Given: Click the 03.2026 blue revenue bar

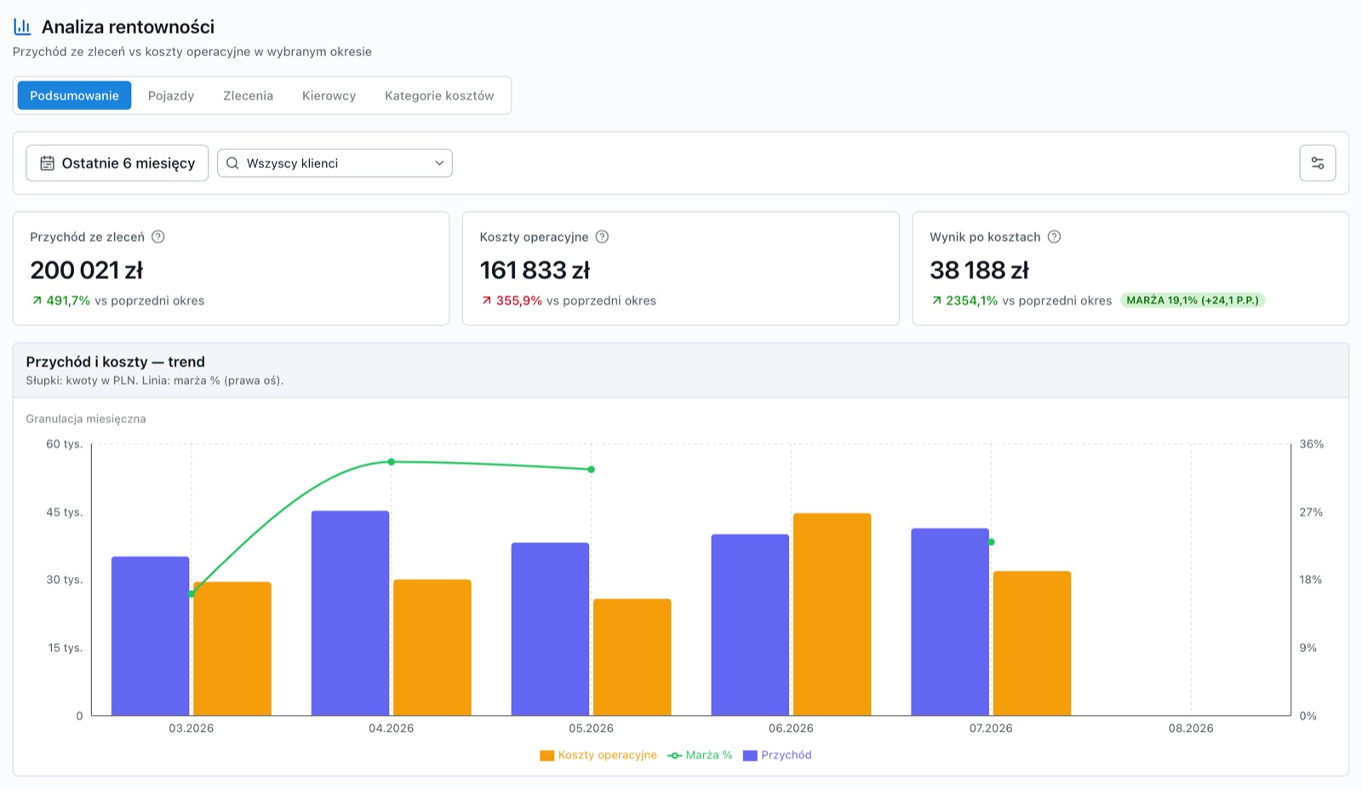Looking at the screenshot, I should tap(151, 636).
